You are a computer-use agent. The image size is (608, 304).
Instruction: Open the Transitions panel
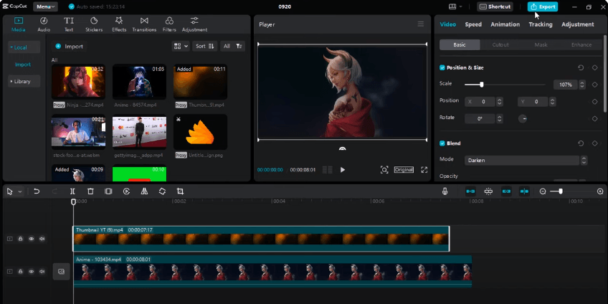click(x=144, y=24)
